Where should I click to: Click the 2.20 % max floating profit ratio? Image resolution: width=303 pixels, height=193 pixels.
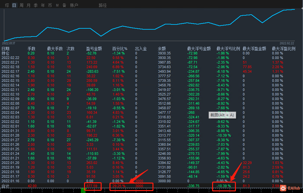coord(278,67)
